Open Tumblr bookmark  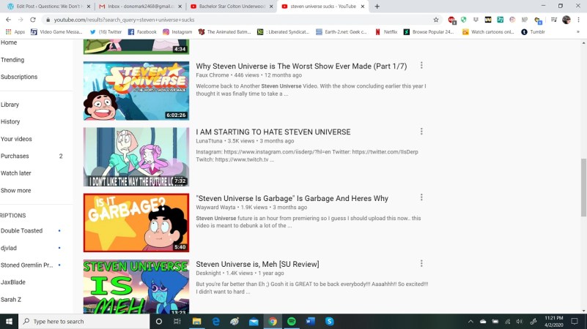[533, 32]
